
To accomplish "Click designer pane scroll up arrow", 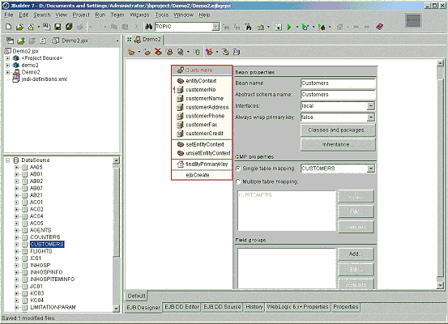I will click(440, 63).
